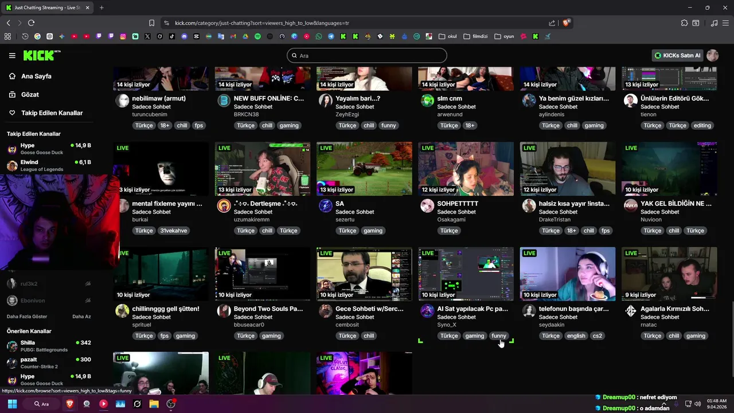Viewport: 734px width, 413px height.
Task: Open Elwind channel in followed list
Action: tap(49, 166)
